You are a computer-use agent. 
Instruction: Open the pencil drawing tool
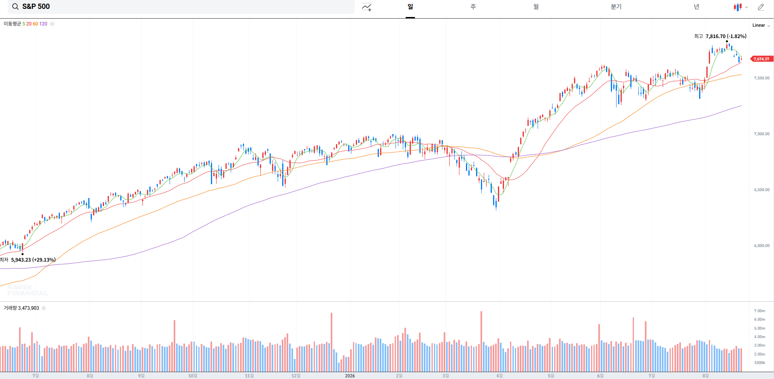point(761,7)
